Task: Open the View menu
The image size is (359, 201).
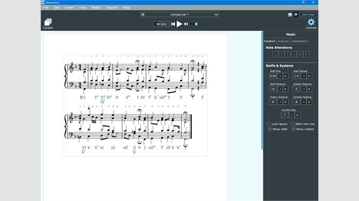Action: (x=82, y=7)
